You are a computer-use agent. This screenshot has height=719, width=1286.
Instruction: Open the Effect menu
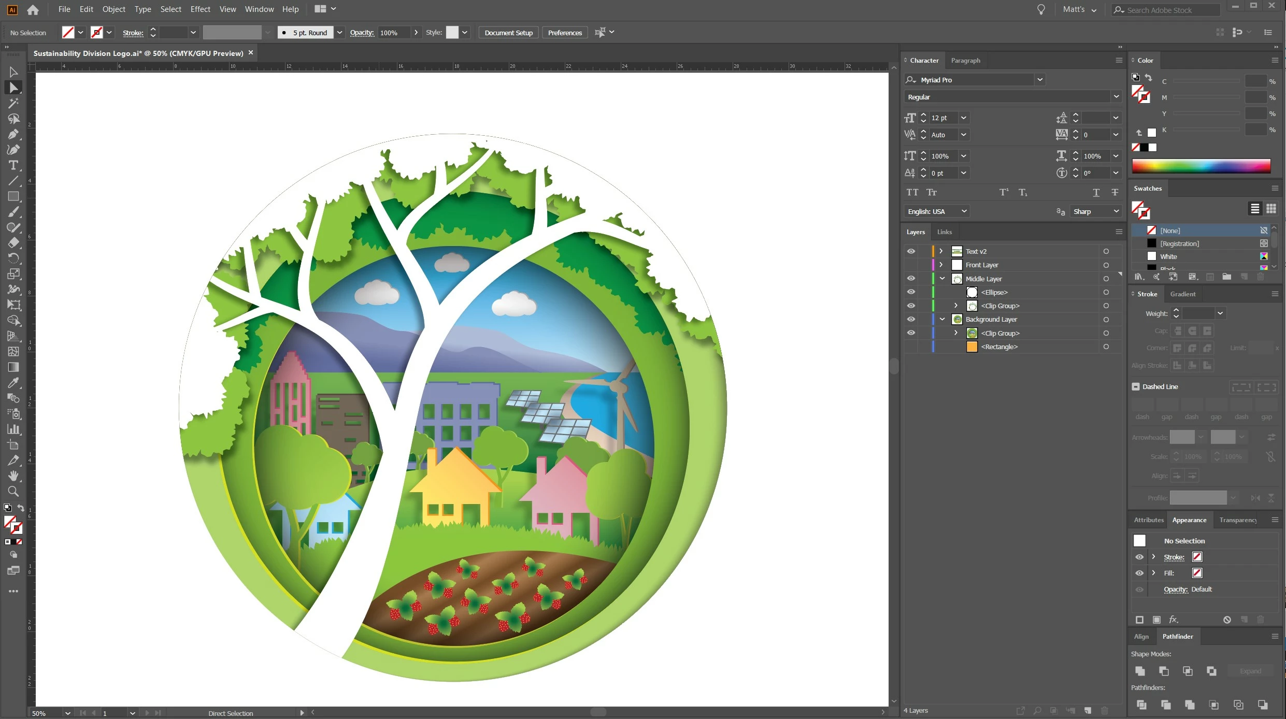coord(200,9)
